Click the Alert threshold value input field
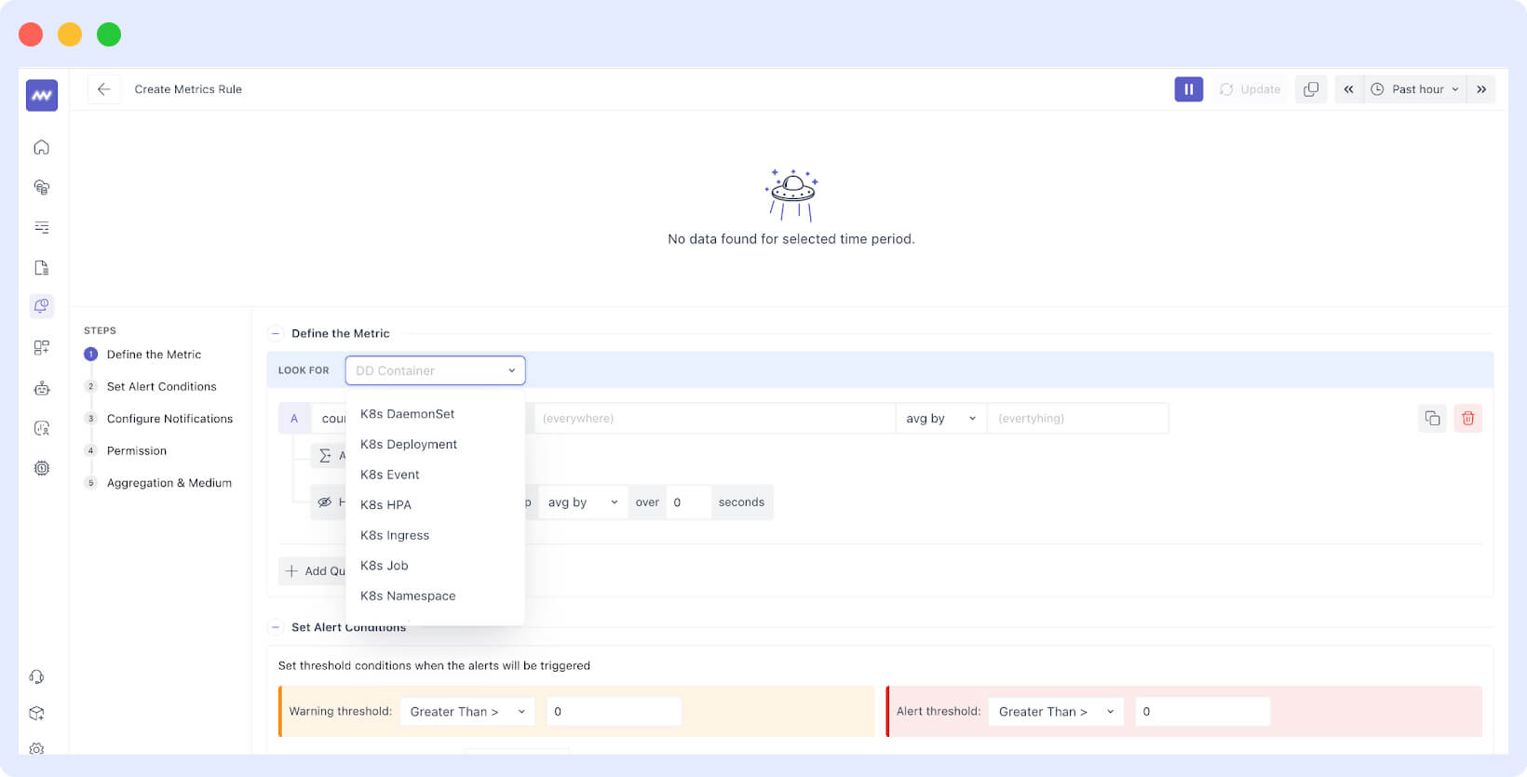 tap(1201, 712)
